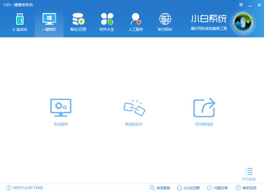The height and width of the screenshot is (192, 264).
Task: Click the 转到离线版 share arrow icon
Action: 204,107
